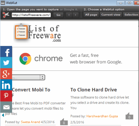
Task: Minimize the WebKut window
Action: [121, 3]
